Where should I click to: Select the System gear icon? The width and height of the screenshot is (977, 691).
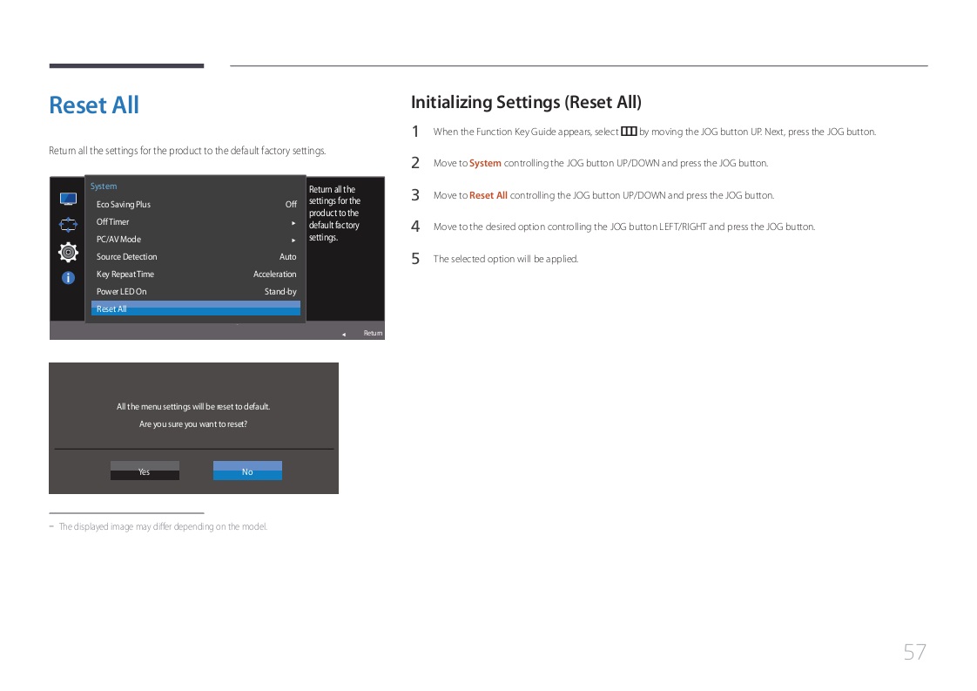tap(68, 252)
